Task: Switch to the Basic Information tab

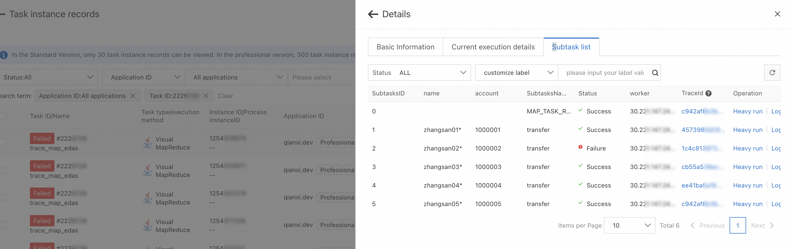Action: [x=405, y=47]
